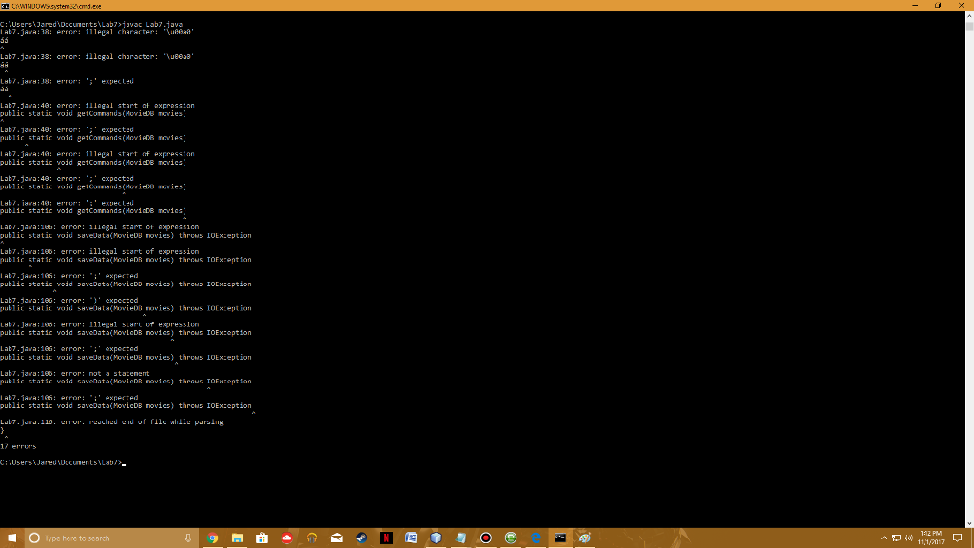The width and height of the screenshot is (974, 548).
Task: Open the volume control from the tray
Action: pos(908,537)
